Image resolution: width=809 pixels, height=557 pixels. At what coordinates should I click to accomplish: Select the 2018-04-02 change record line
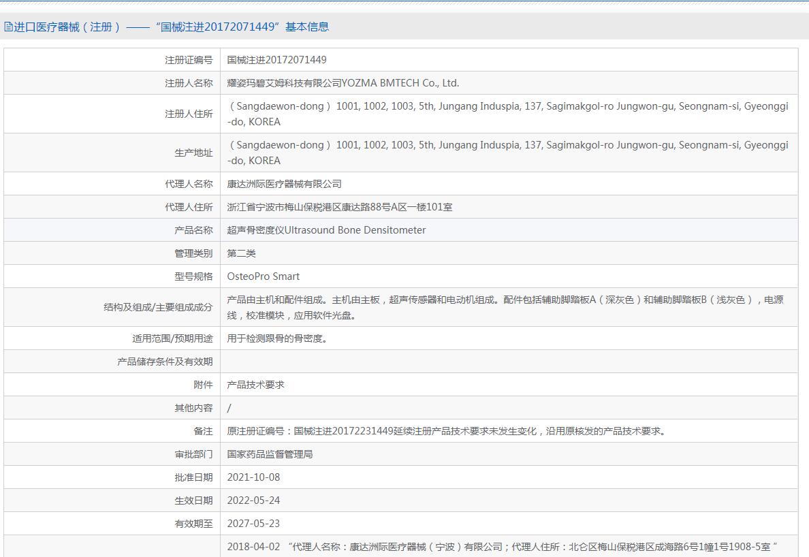tap(502, 547)
